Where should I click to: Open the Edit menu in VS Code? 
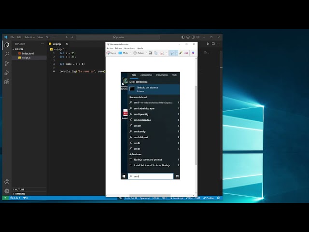coord(19,37)
